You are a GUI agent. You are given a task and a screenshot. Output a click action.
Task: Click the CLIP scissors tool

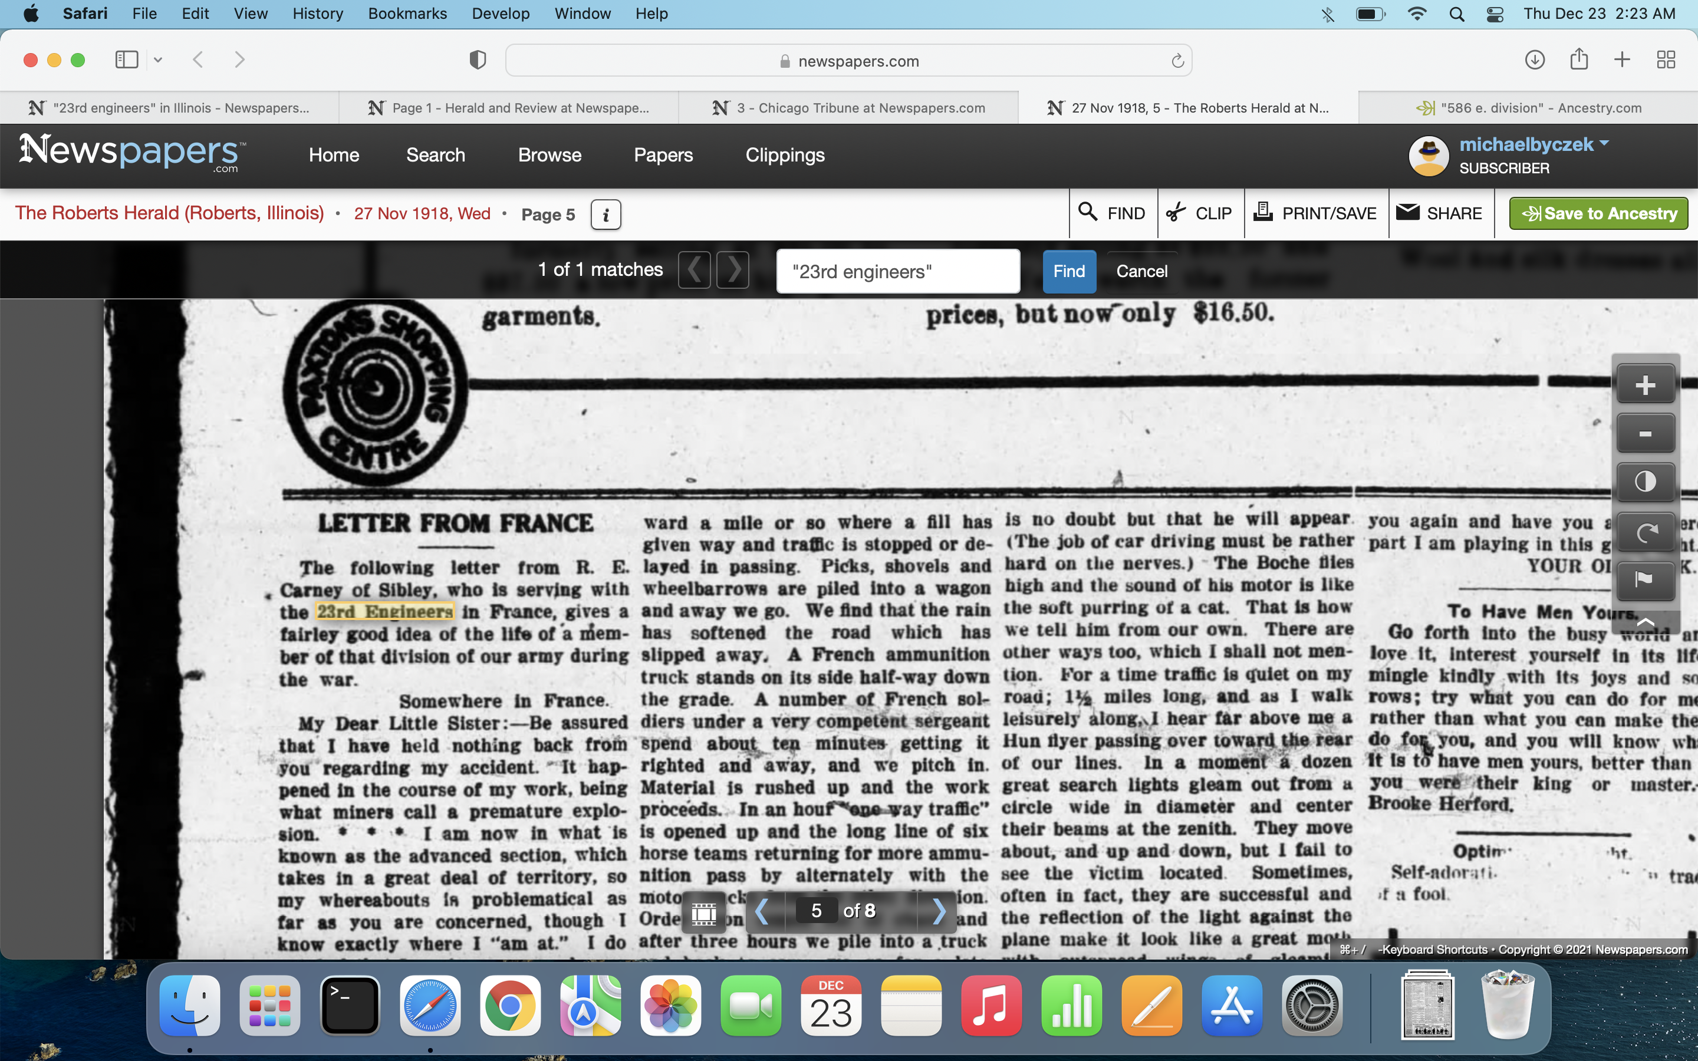1200,213
